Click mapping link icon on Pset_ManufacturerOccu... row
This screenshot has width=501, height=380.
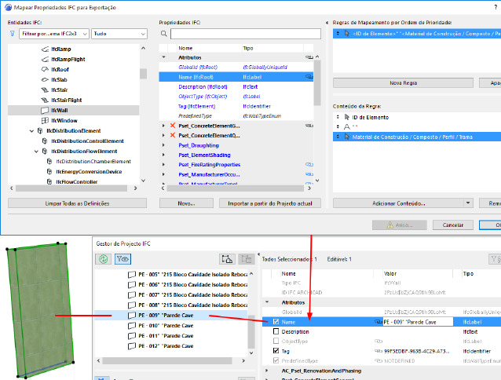pyautogui.click(x=309, y=174)
